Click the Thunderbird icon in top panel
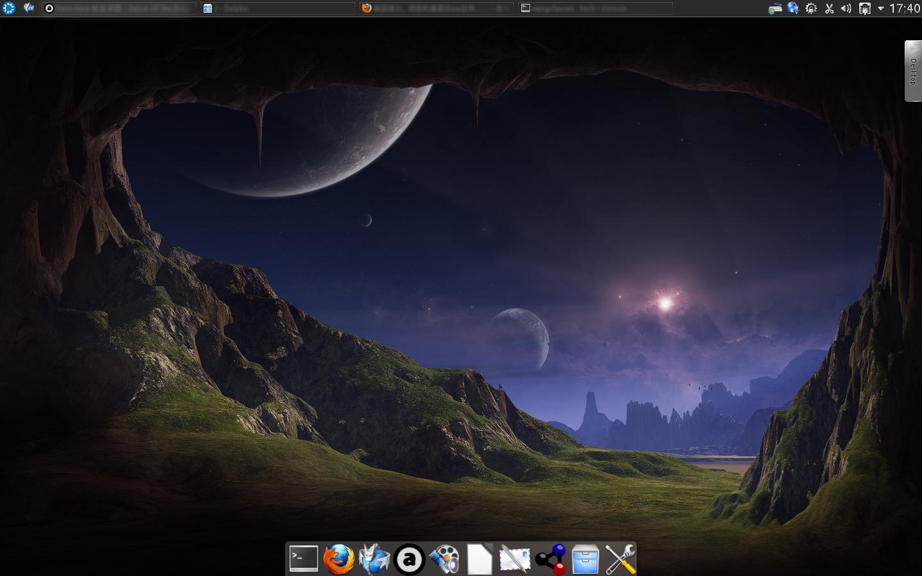922x576 pixels. 29,8
